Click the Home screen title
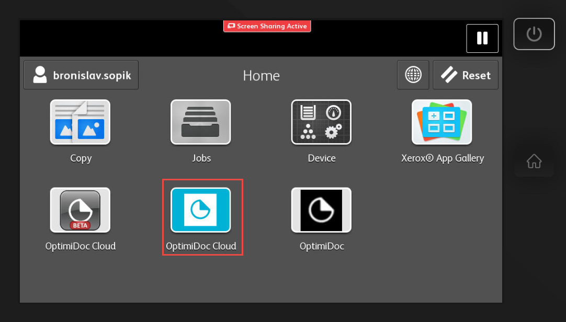The height and width of the screenshot is (322, 566). click(262, 75)
